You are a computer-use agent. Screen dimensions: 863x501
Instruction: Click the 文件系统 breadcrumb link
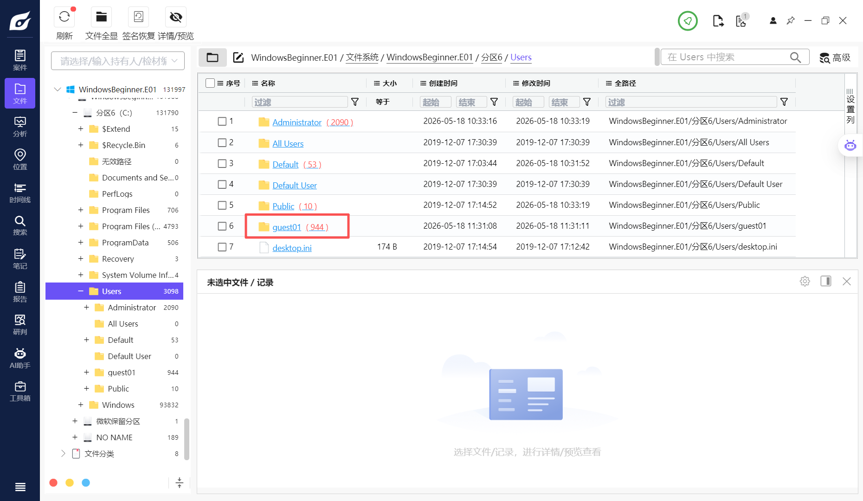[x=362, y=58]
